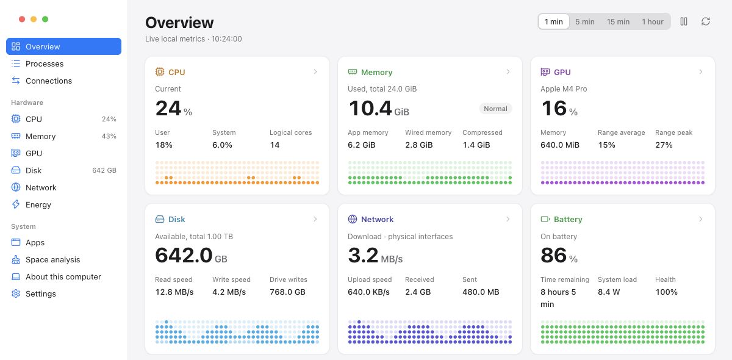Click the CPU chip icon in sidebar
The height and width of the screenshot is (360, 732).
(x=16, y=119)
